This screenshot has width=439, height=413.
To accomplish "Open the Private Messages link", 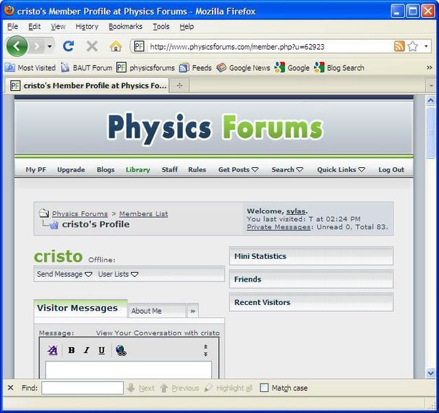I will pyautogui.click(x=279, y=226).
